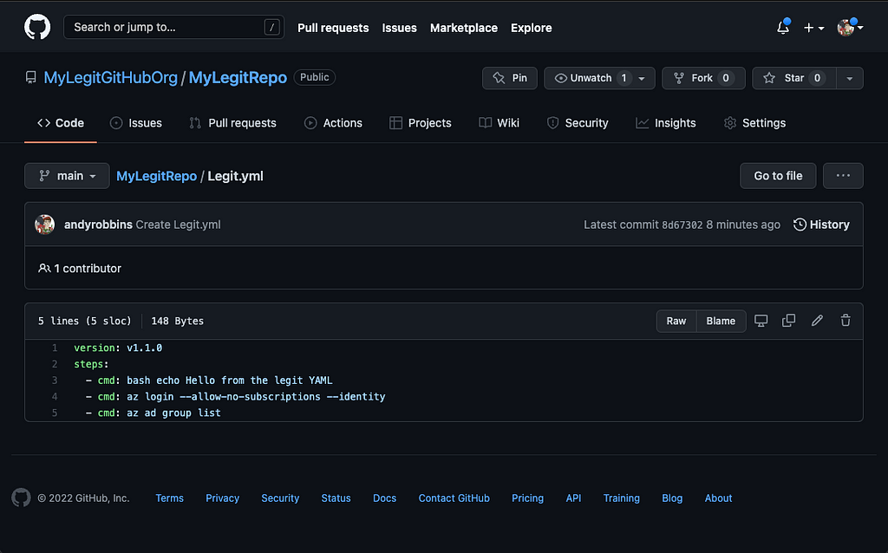
Task: Open the andyrobbins author link
Action: tap(98, 224)
